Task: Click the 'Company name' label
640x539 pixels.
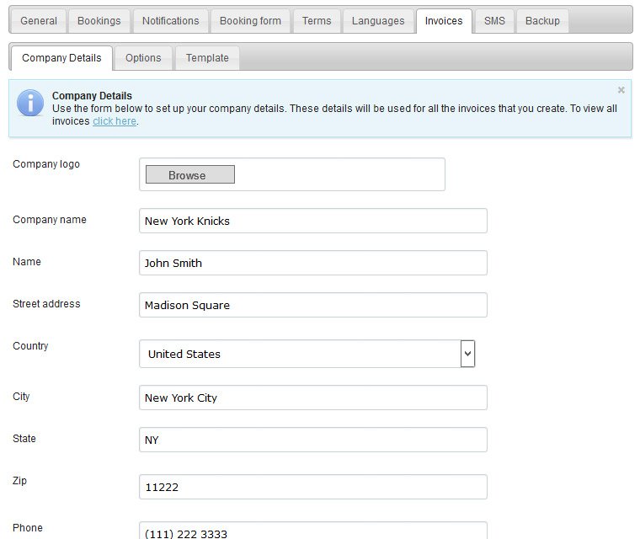Action: tap(50, 220)
